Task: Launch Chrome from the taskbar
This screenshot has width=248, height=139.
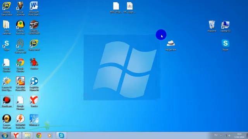Action: [x=39, y=136]
